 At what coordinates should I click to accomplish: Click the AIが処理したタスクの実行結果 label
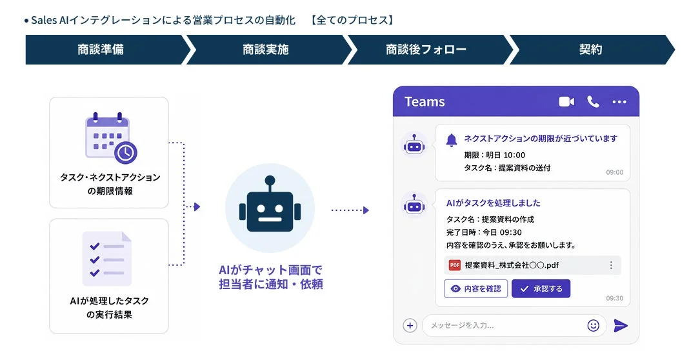(110, 308)
